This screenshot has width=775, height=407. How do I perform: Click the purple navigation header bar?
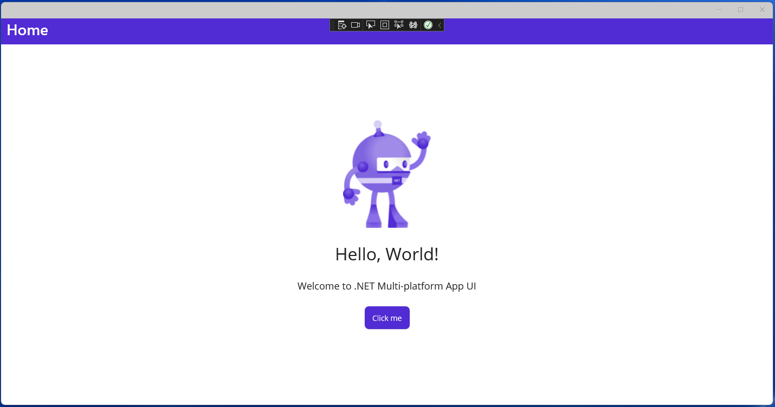click(596, 31)
